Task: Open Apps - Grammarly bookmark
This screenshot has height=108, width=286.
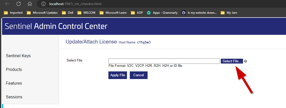Action: point(162,13)
